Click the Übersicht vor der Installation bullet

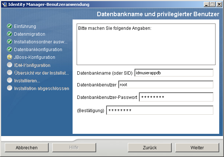click(10, 73)
